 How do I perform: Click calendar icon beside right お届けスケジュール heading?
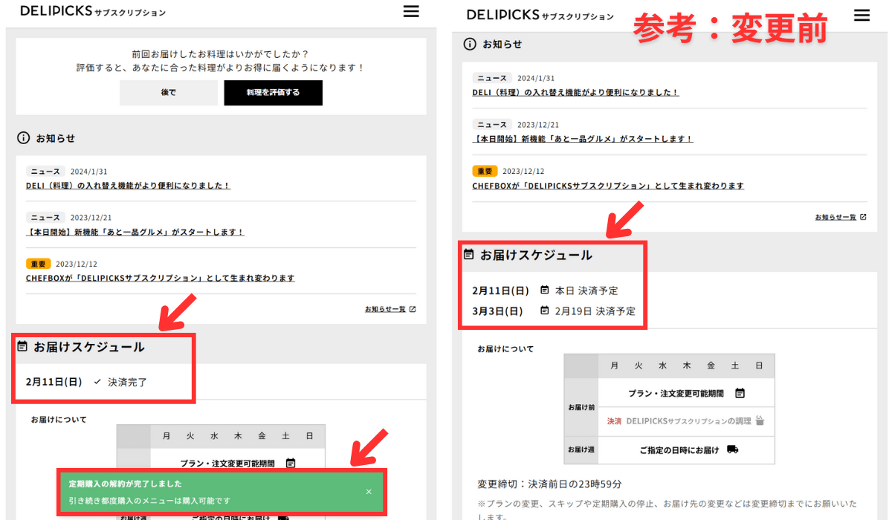(469, 255)
